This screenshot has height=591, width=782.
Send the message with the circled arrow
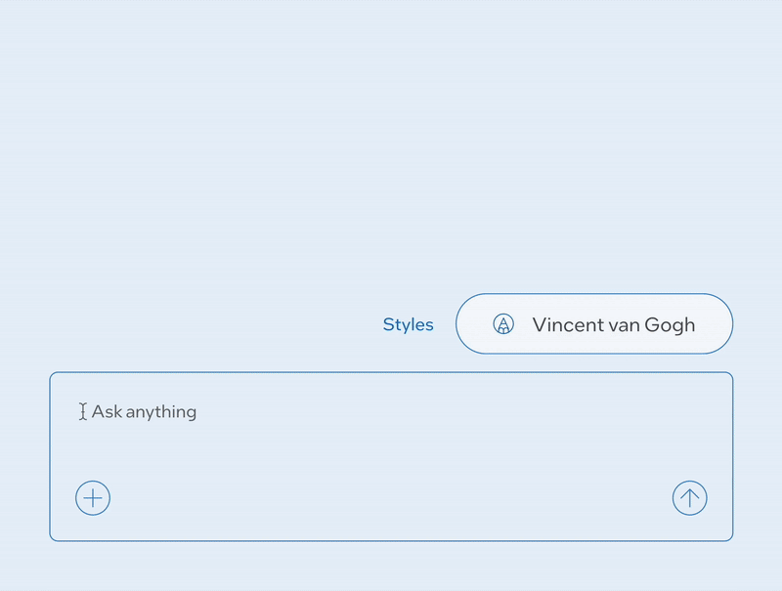[689, 498]
